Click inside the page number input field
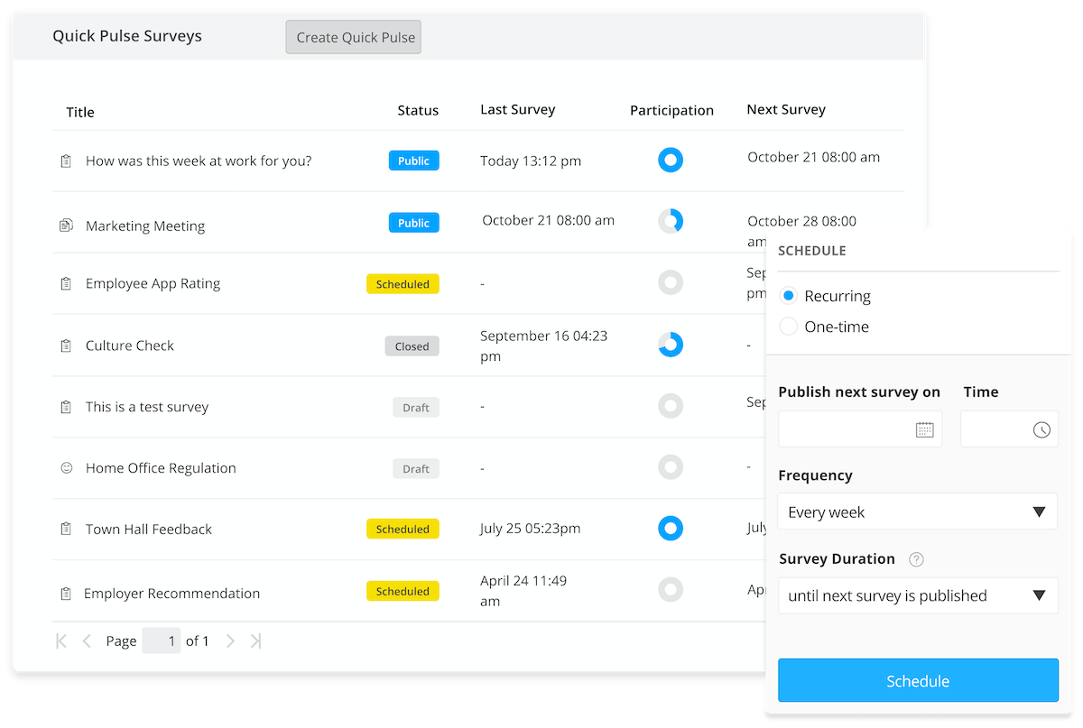The height and width of the screenshot is (728, 1083). coord(162,640)
